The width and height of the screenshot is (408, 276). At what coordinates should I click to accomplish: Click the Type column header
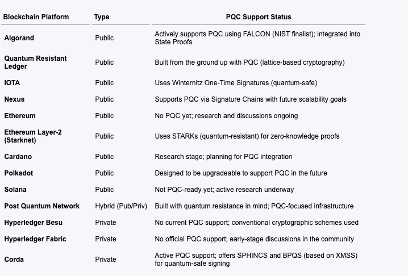(x=102, y=17)
